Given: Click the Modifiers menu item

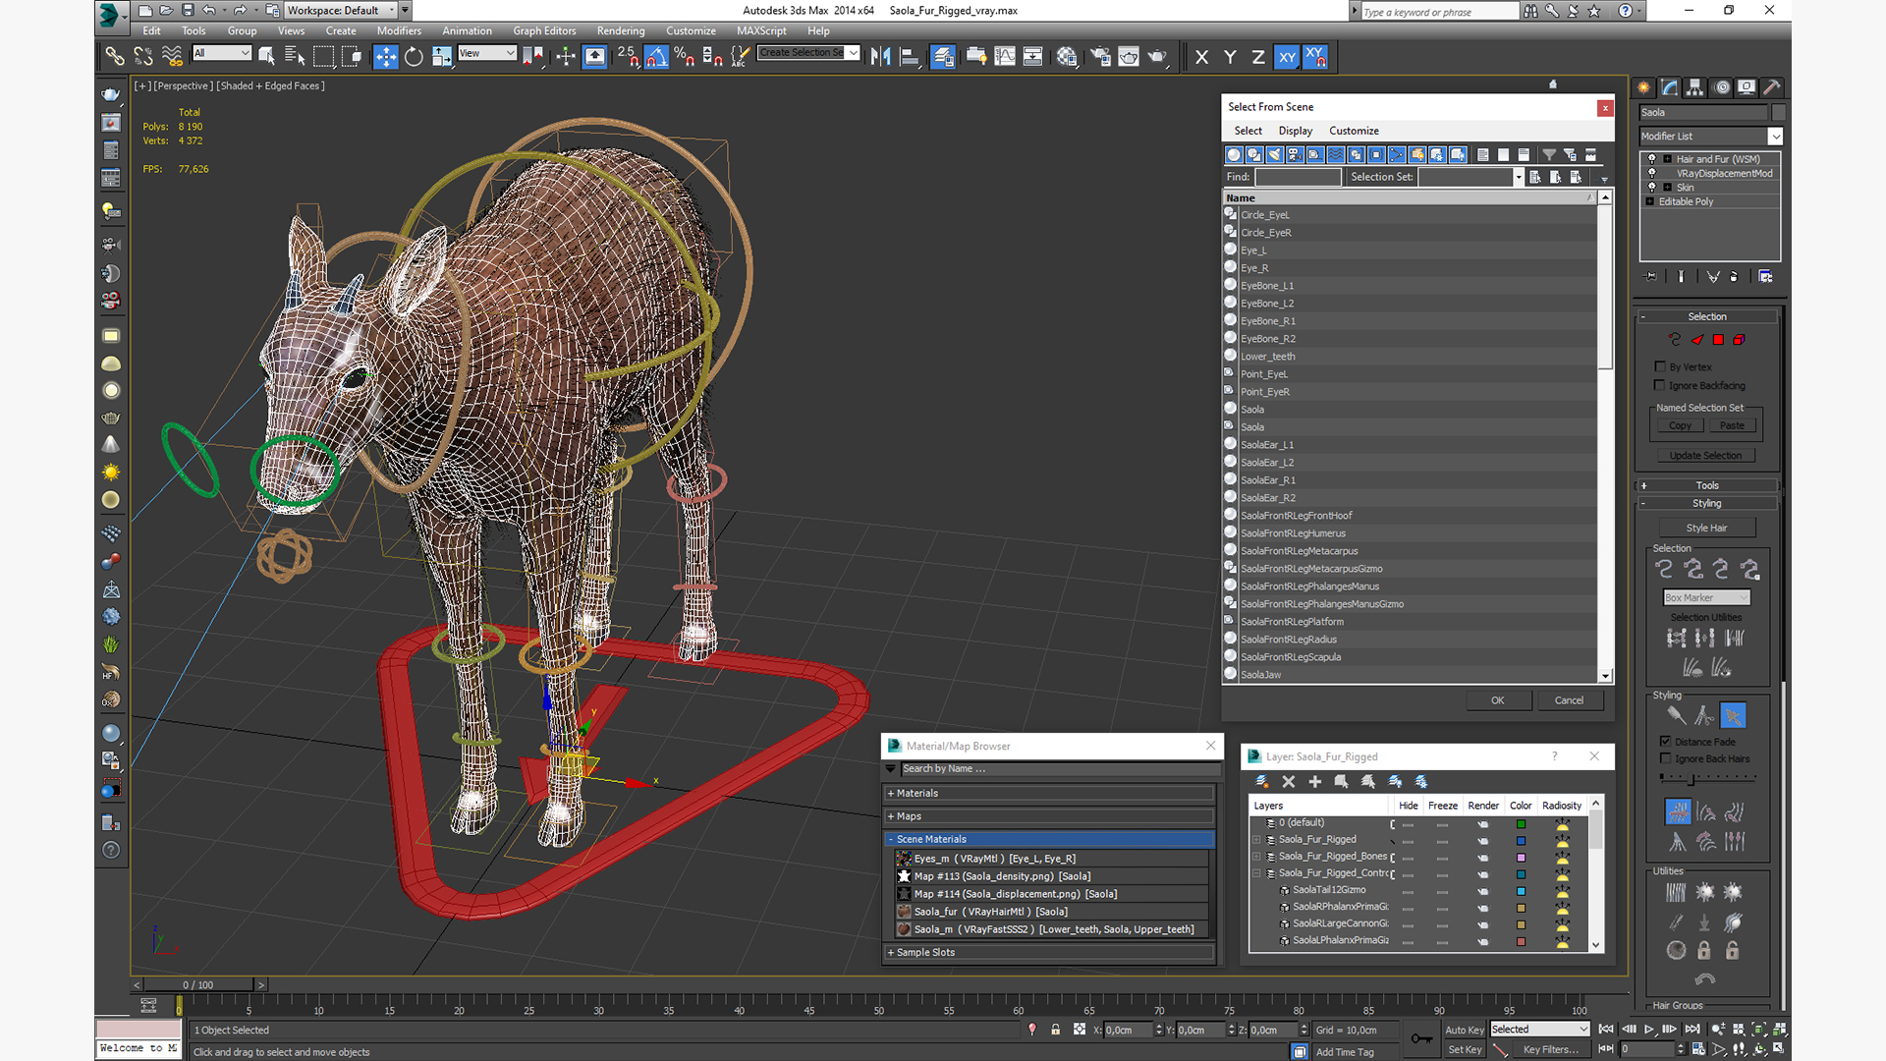Looking at the screenshot, I should (399, 31).
